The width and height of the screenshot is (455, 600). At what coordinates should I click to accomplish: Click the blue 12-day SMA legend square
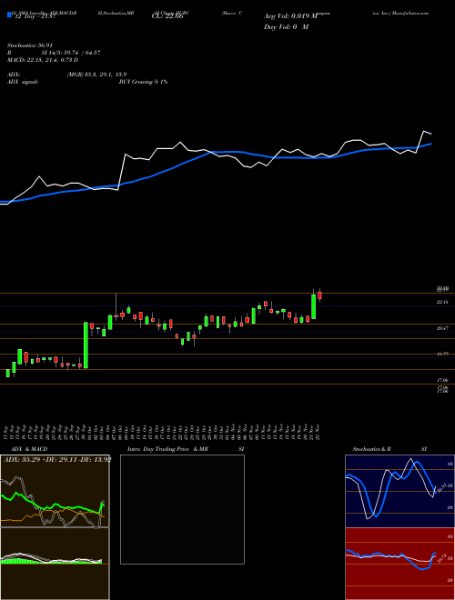click(x=10, y=15)
